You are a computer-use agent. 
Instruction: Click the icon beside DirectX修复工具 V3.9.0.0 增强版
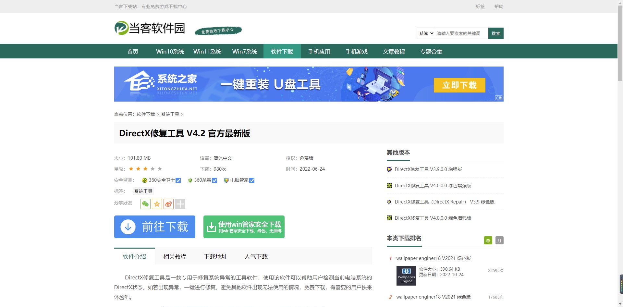click(x=389, y=169)
